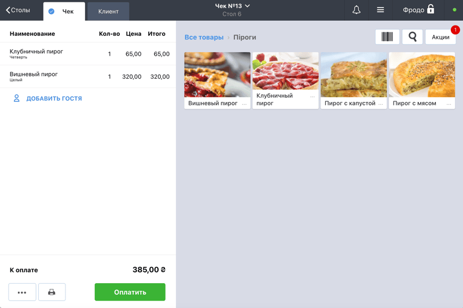463x308 pixels.
Task: Click the Add Guest person icon
Action: [x=17, y=98]
